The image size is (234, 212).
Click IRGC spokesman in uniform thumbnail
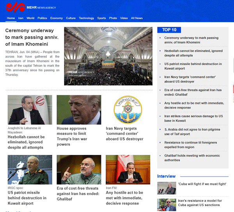pos(30,170)
